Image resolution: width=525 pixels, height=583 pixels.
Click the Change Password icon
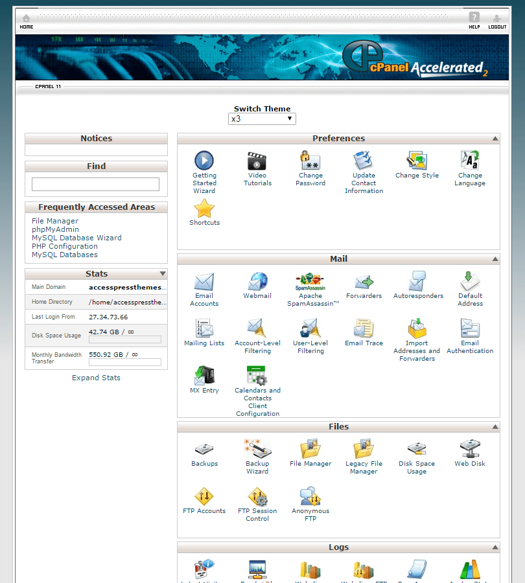point(310,161)
